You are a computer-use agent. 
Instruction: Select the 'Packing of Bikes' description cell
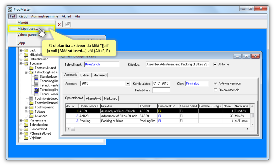point(119,121)
